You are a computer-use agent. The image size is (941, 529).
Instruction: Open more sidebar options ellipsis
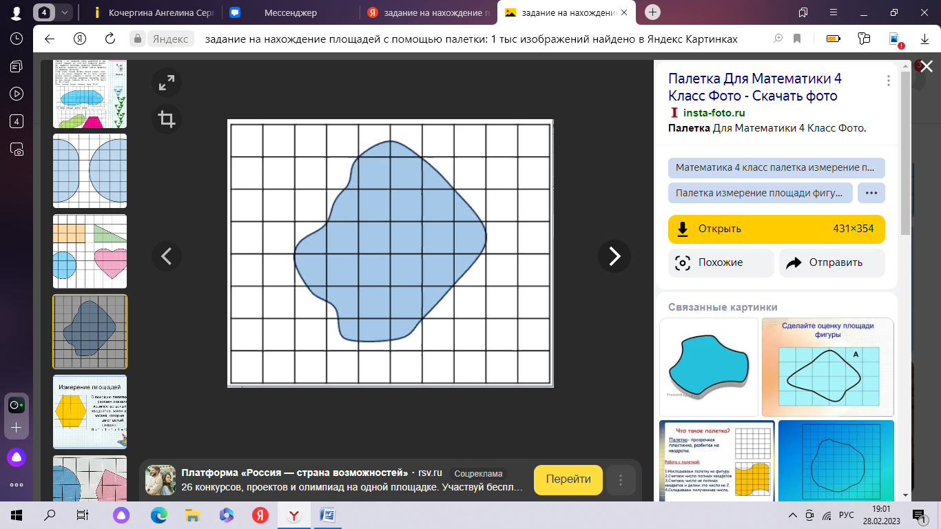(x=17, y=485)
